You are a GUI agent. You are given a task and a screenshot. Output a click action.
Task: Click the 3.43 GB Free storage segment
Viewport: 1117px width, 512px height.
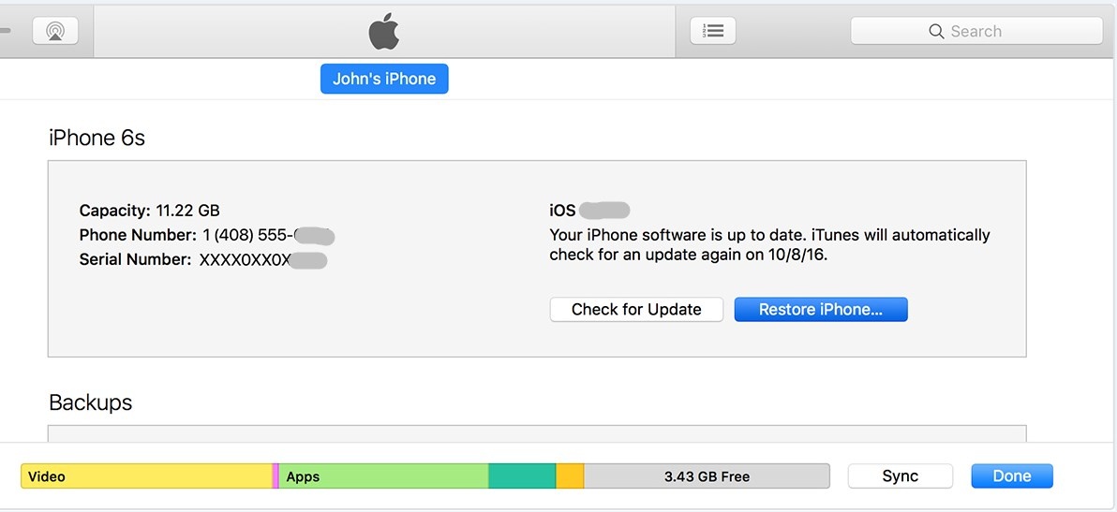(707, 476)
